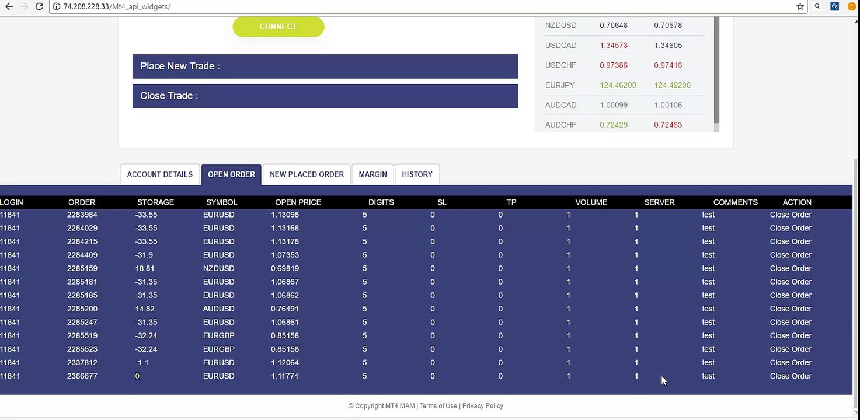The height and width of the screenshot is (420, 860).
Task: Close Order for order 2283984
Action: (x=791, y=215)
